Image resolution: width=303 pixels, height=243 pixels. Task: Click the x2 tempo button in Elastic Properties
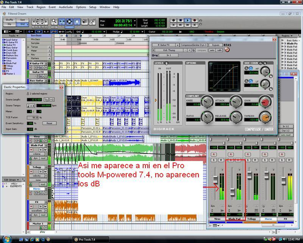[52, 99]
